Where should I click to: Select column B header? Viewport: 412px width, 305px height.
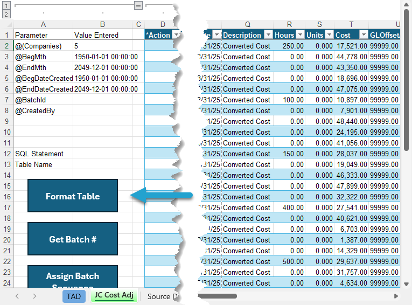click(x=102, y=24)
